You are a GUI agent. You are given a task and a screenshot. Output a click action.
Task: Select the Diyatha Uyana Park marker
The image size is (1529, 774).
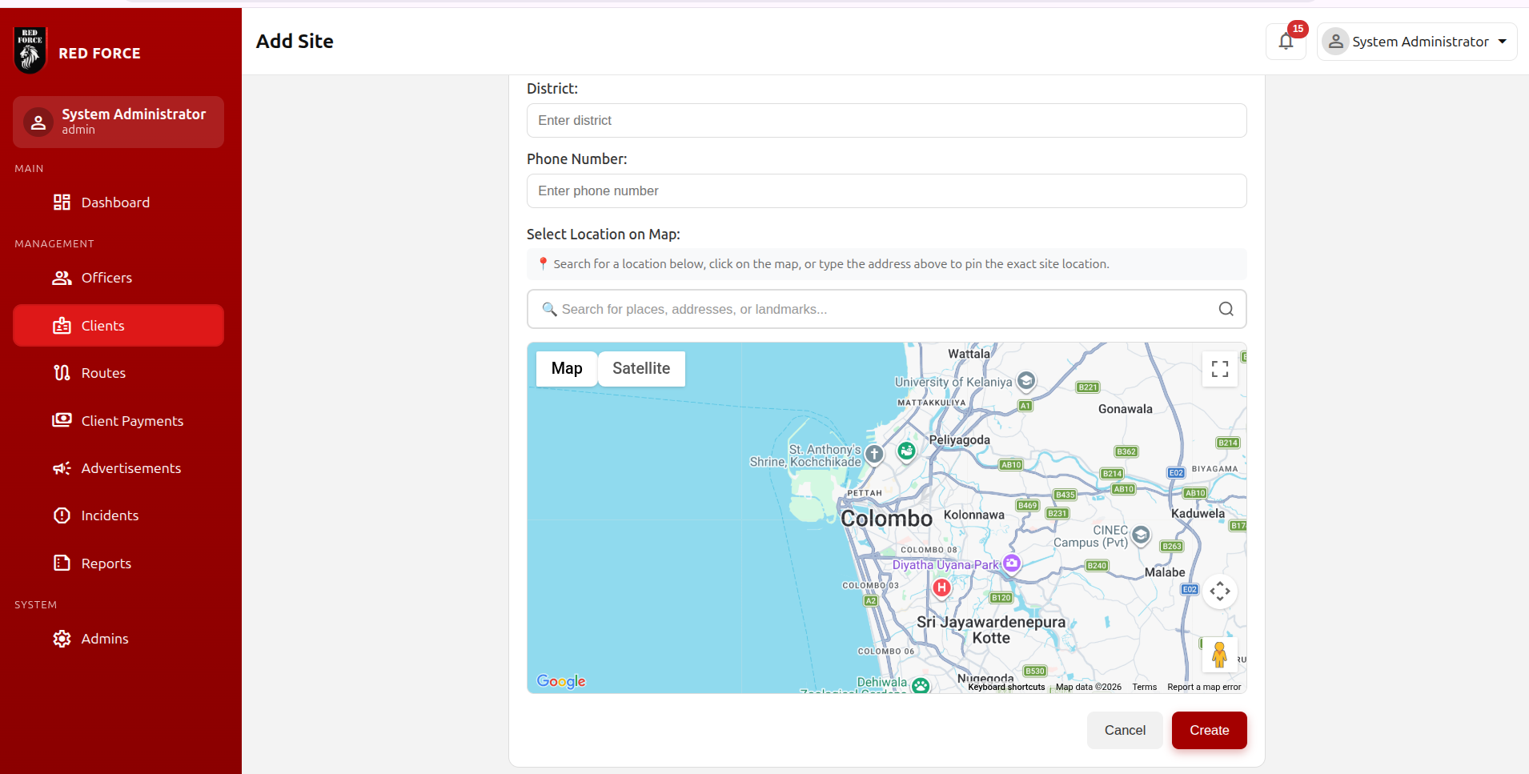pyautogui.click(x=1012, y=563)
